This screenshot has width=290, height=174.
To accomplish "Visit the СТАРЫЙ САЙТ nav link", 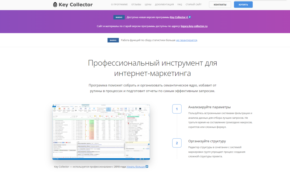I will pyautogui.click(x=193, y=5).
